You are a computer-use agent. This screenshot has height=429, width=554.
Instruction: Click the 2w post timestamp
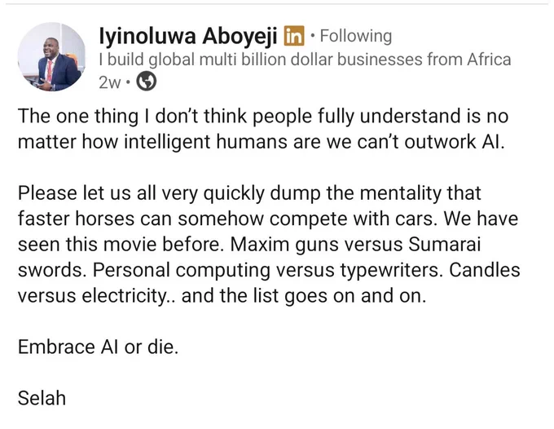(x=110, y=82)
